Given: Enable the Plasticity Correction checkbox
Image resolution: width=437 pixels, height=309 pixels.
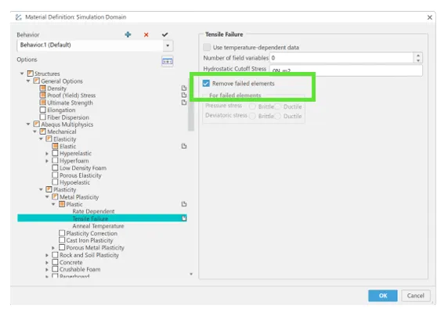Looking at the screenshot, I should (62, 233).
